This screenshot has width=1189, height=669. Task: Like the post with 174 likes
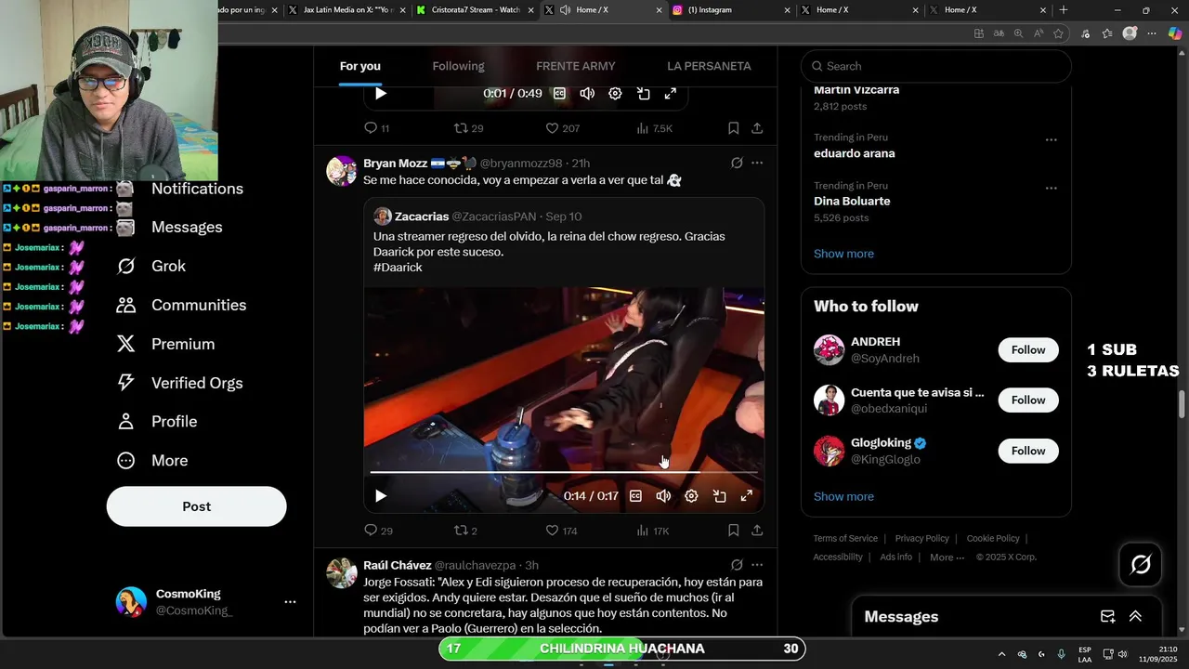point(561,531)
